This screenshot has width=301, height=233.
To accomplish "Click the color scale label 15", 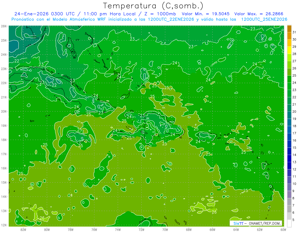I will click(294, 148).
